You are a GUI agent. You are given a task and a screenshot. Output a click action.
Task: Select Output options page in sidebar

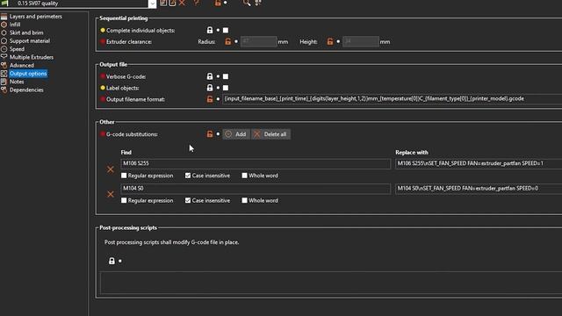(28, 74)
